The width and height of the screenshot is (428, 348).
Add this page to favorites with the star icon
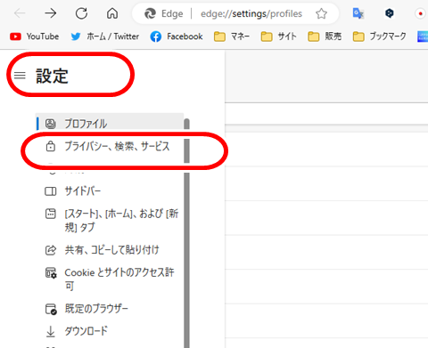click(x=321, y=13)
